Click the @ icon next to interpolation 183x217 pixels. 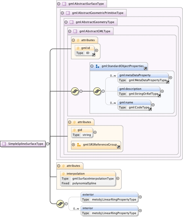point(64,174)
